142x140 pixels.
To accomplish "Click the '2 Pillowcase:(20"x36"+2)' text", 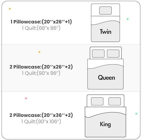I will coord(41,115).
